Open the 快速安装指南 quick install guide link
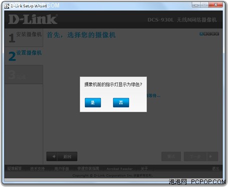The width and height of the screenshot is (228, 187). click(x=88, y=169)
